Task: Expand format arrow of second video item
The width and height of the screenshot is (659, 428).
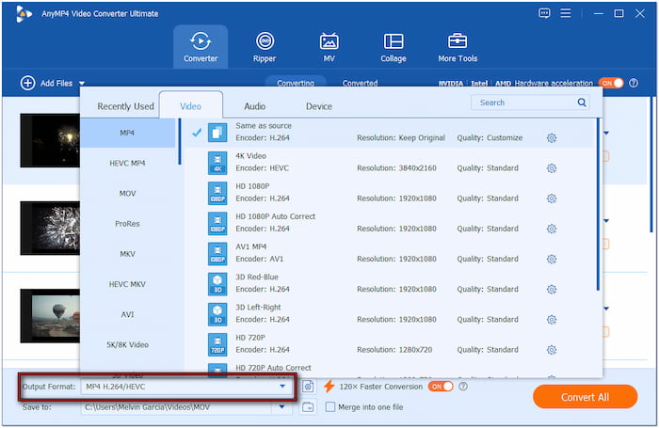Action: coord(606,221)
